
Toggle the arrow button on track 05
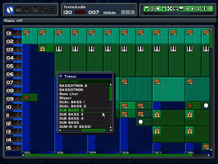pos(18,66)
